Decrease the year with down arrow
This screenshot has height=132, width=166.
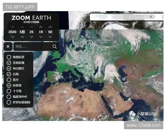(x=12, y=37)
